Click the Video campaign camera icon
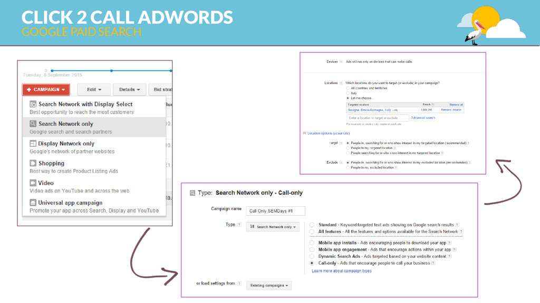 [33, 183]
